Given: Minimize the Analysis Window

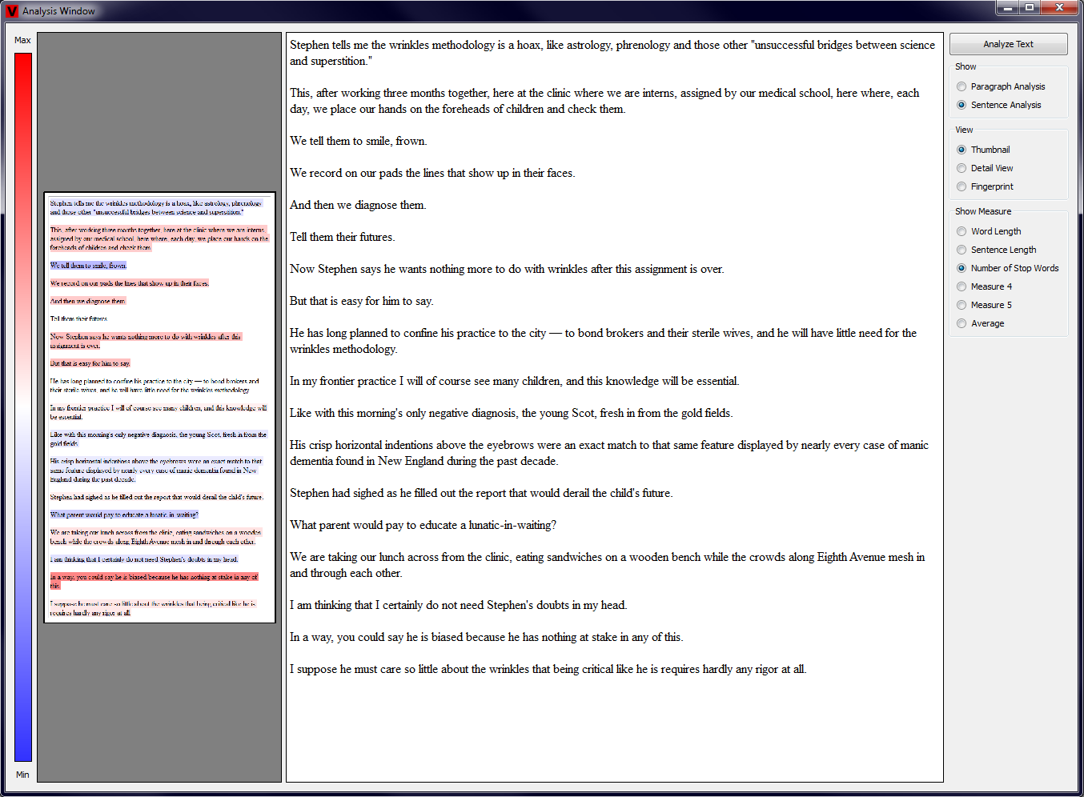Looking at the screenshot, I should coord(1007,8).
